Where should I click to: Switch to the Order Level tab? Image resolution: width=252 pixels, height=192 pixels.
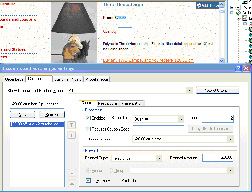(x=15, y=79)
